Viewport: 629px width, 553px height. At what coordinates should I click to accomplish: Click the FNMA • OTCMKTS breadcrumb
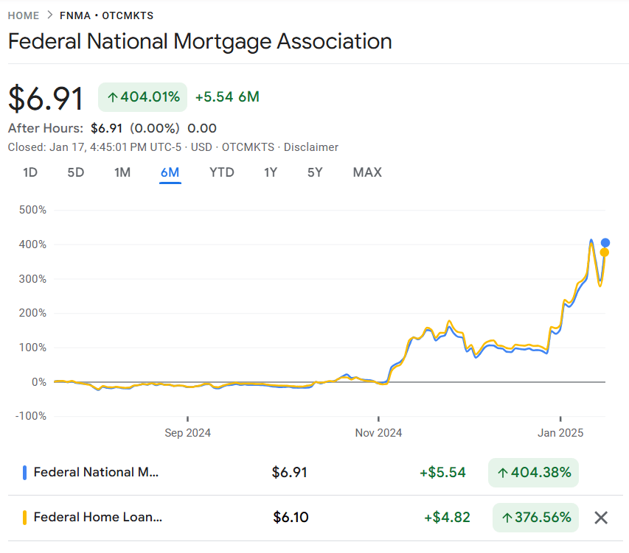point(105,15)
